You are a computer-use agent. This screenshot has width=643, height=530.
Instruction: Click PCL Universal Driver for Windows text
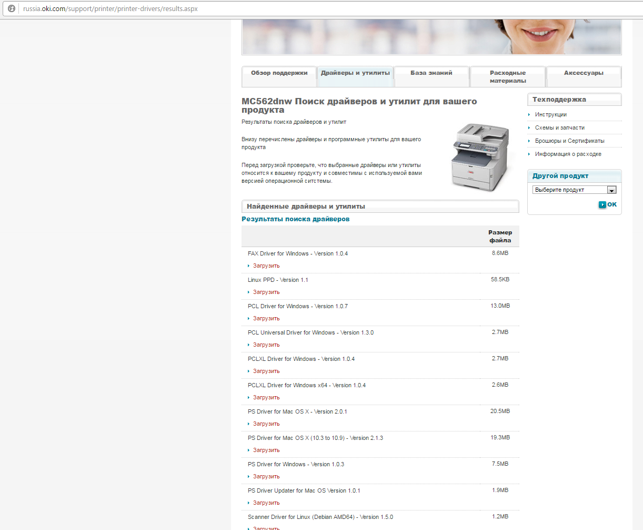[310, 332]
